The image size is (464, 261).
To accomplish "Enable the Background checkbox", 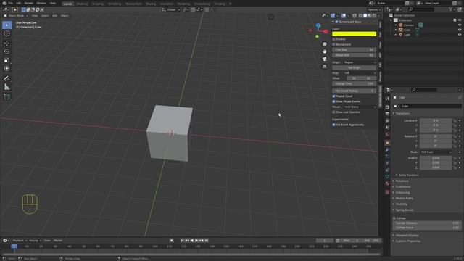I will tap(333, 44).
